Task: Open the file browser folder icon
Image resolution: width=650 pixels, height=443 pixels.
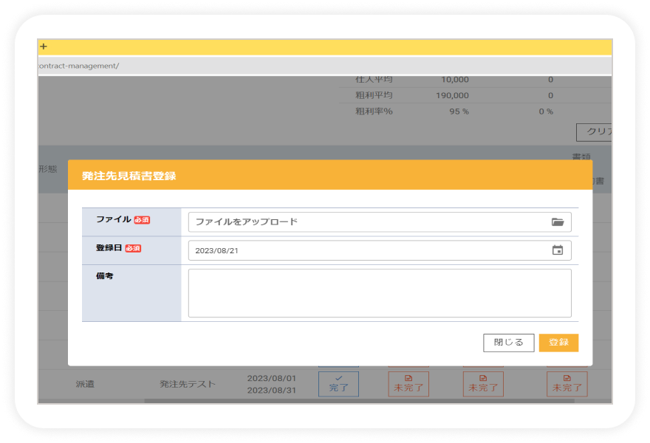Action: pos(557,222)
